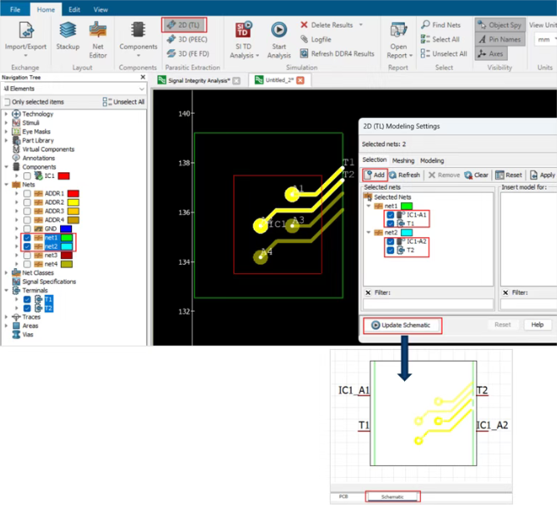Click Clear in Modeling Settings toolbar
The width and height of the screenshot is (557, 507).
pos(476,175)
